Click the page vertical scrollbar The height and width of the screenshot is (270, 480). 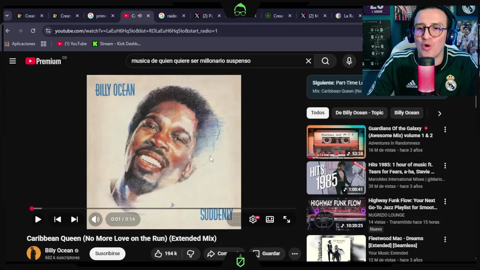point(476,101)
